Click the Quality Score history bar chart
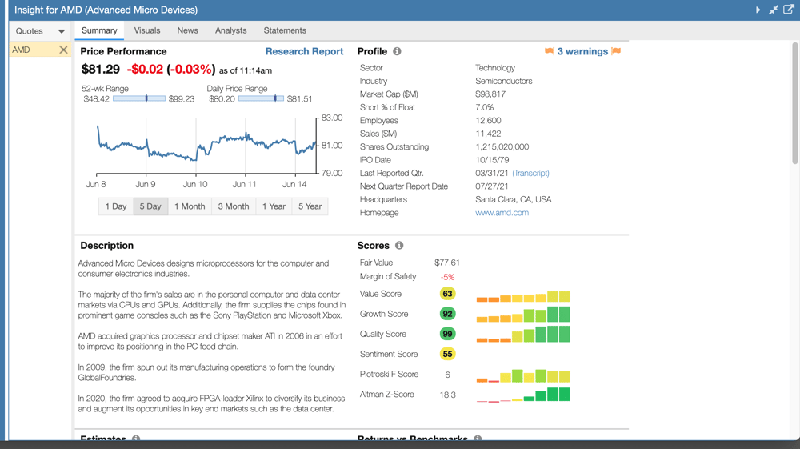Viewport: 800px width, 449px height. pyautogui.click(x=523, y=335)
